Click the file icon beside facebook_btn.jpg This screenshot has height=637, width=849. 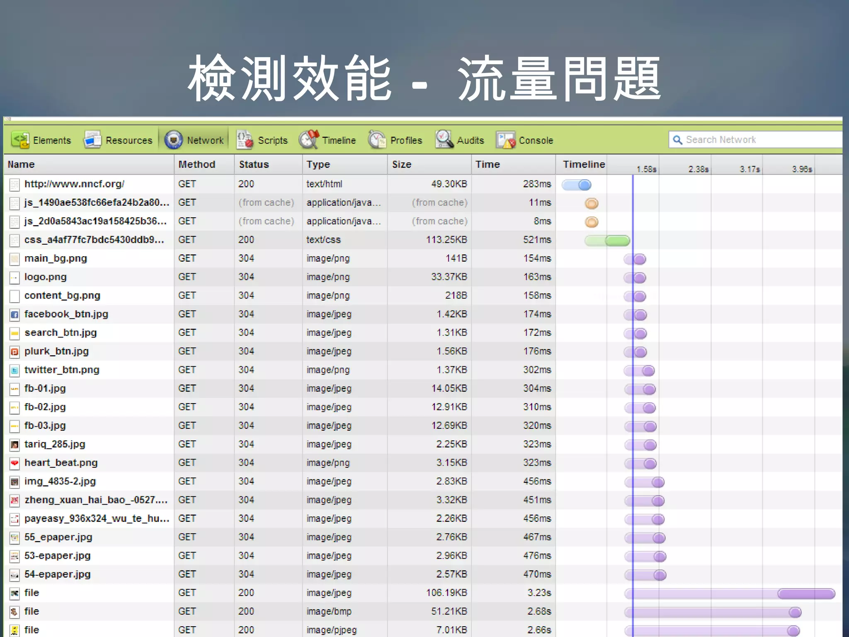[15, 315]
